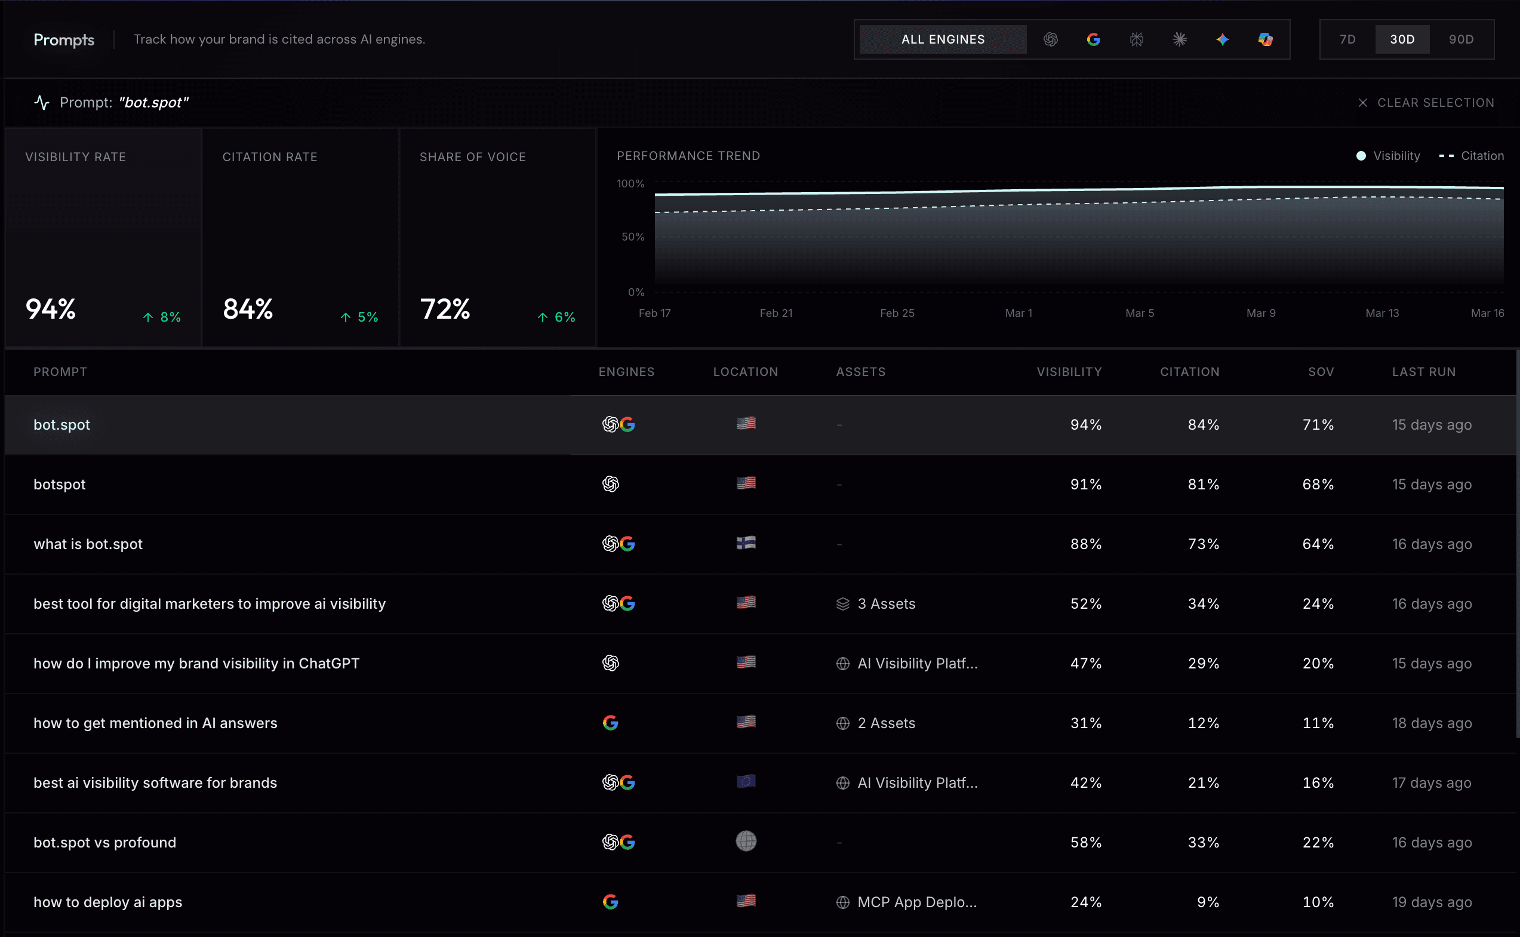Switch the time range to 90D

point(1460,39)
